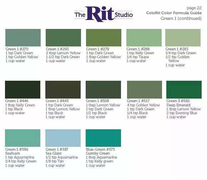The height and width of the screenshot is (180, 207).
Task: Choose the Green 1 #517 swatch
Action: coord(145,90)
